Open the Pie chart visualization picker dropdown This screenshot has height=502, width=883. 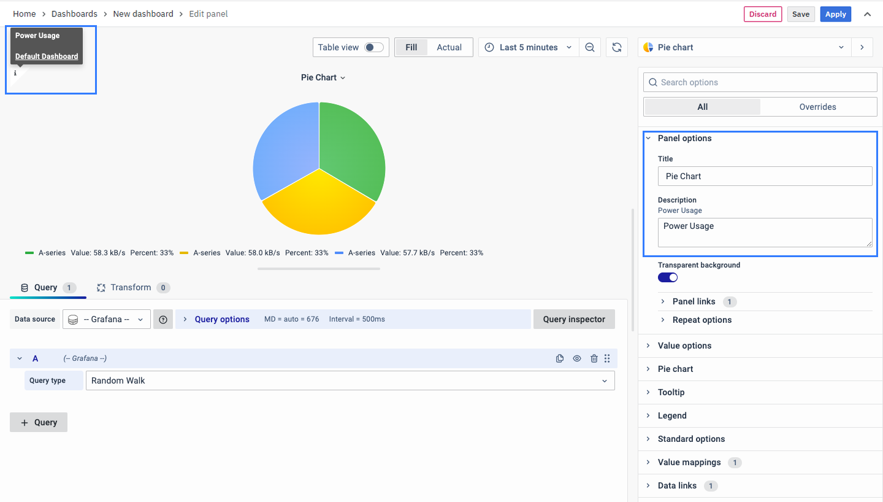coord(744,47)
